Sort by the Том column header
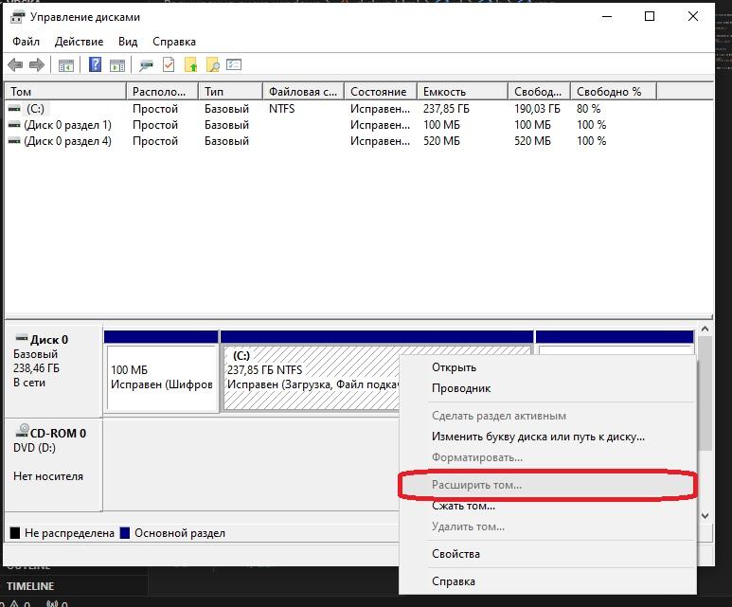 pyautogui.click(x=65, y=92)
